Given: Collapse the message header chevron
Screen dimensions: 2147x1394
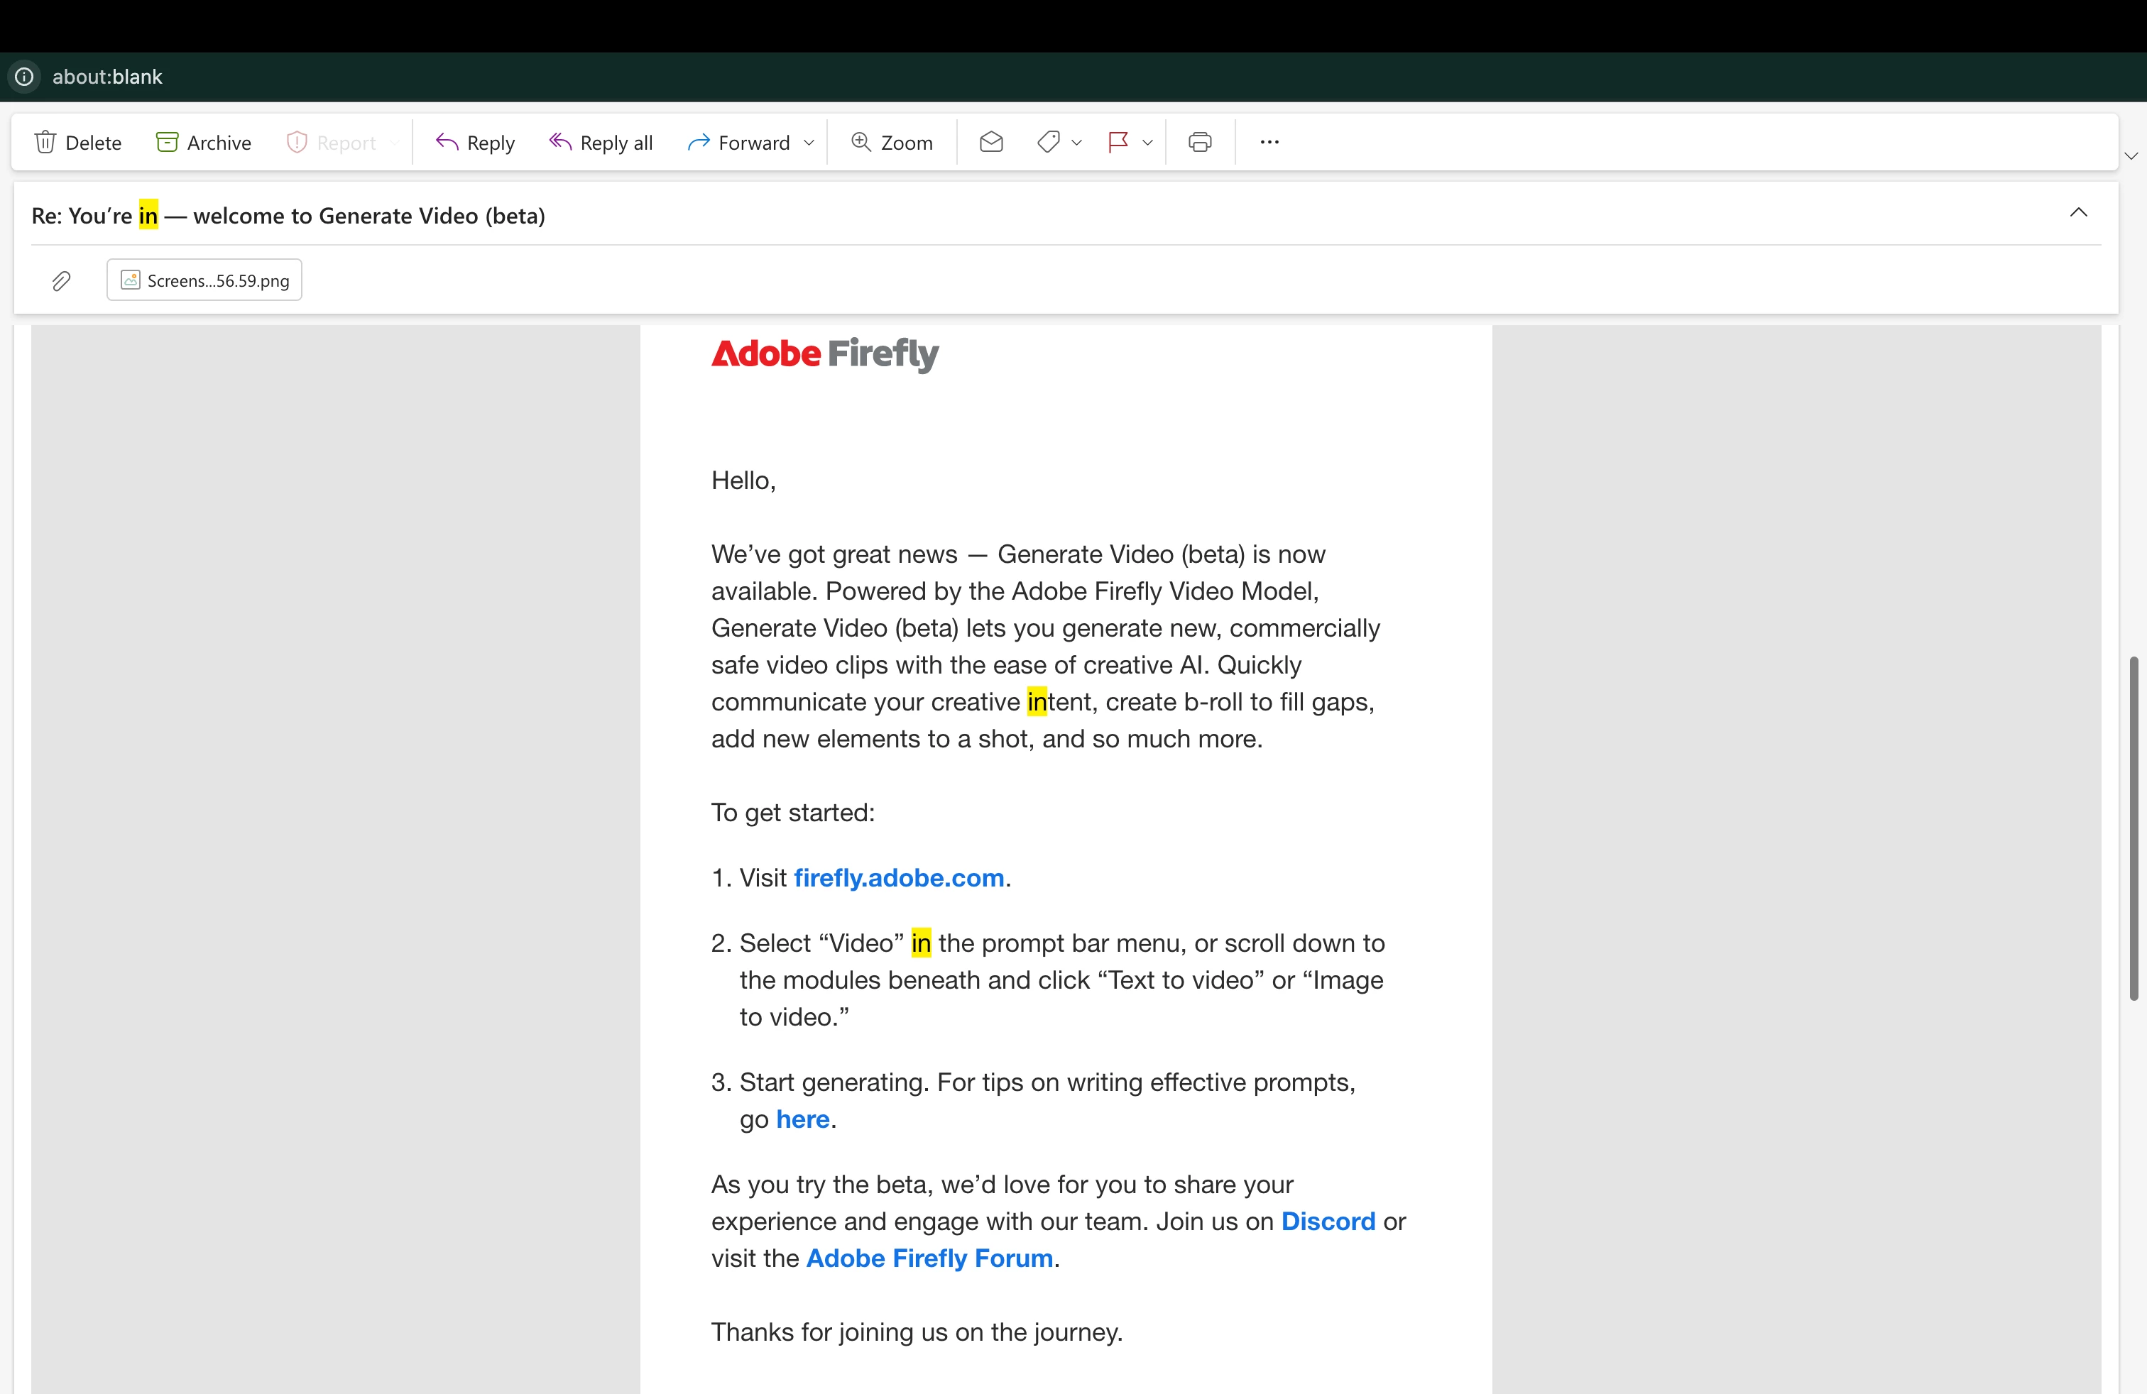Looking at the screenshot, I should tap(2078, 213).
